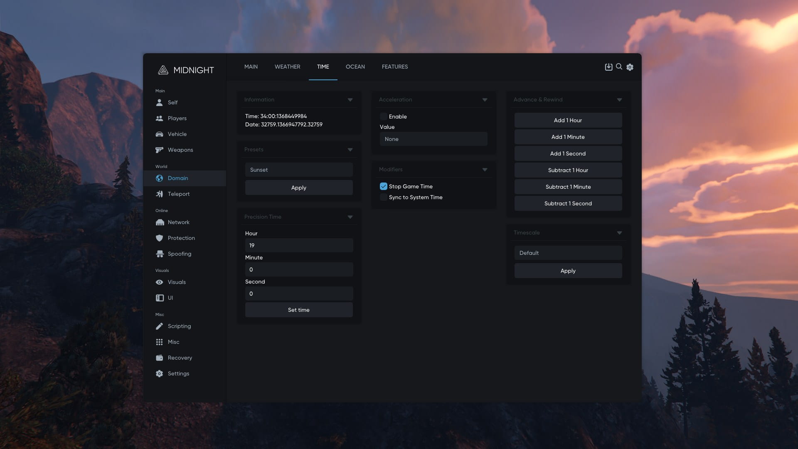The image size is (798, 449).
Task: Switch to the OCEAN tab
Action: (355, 67)
